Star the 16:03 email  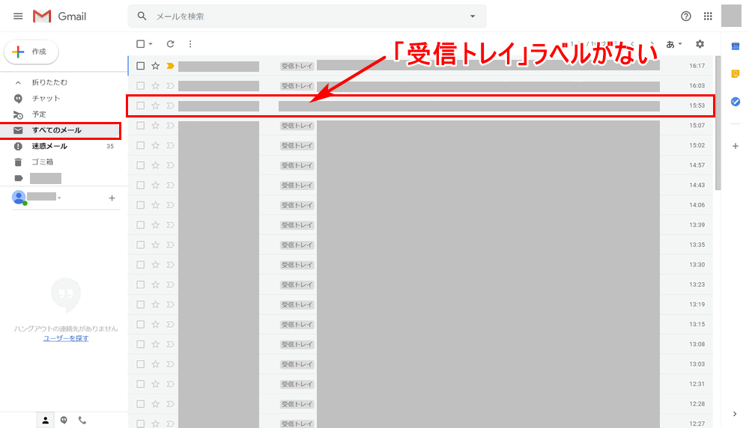(155, 86)
